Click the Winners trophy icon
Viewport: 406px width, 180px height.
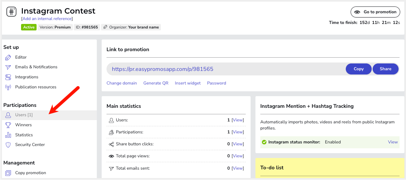(x=8, y=125)
